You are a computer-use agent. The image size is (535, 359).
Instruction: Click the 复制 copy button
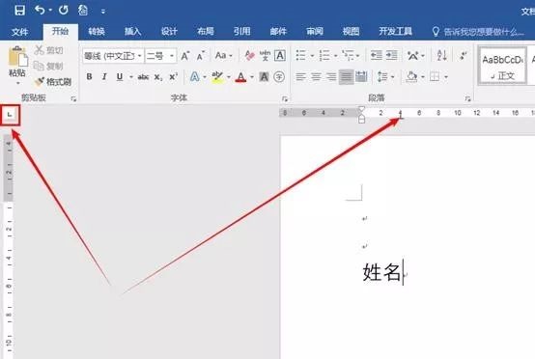point(49,66)
